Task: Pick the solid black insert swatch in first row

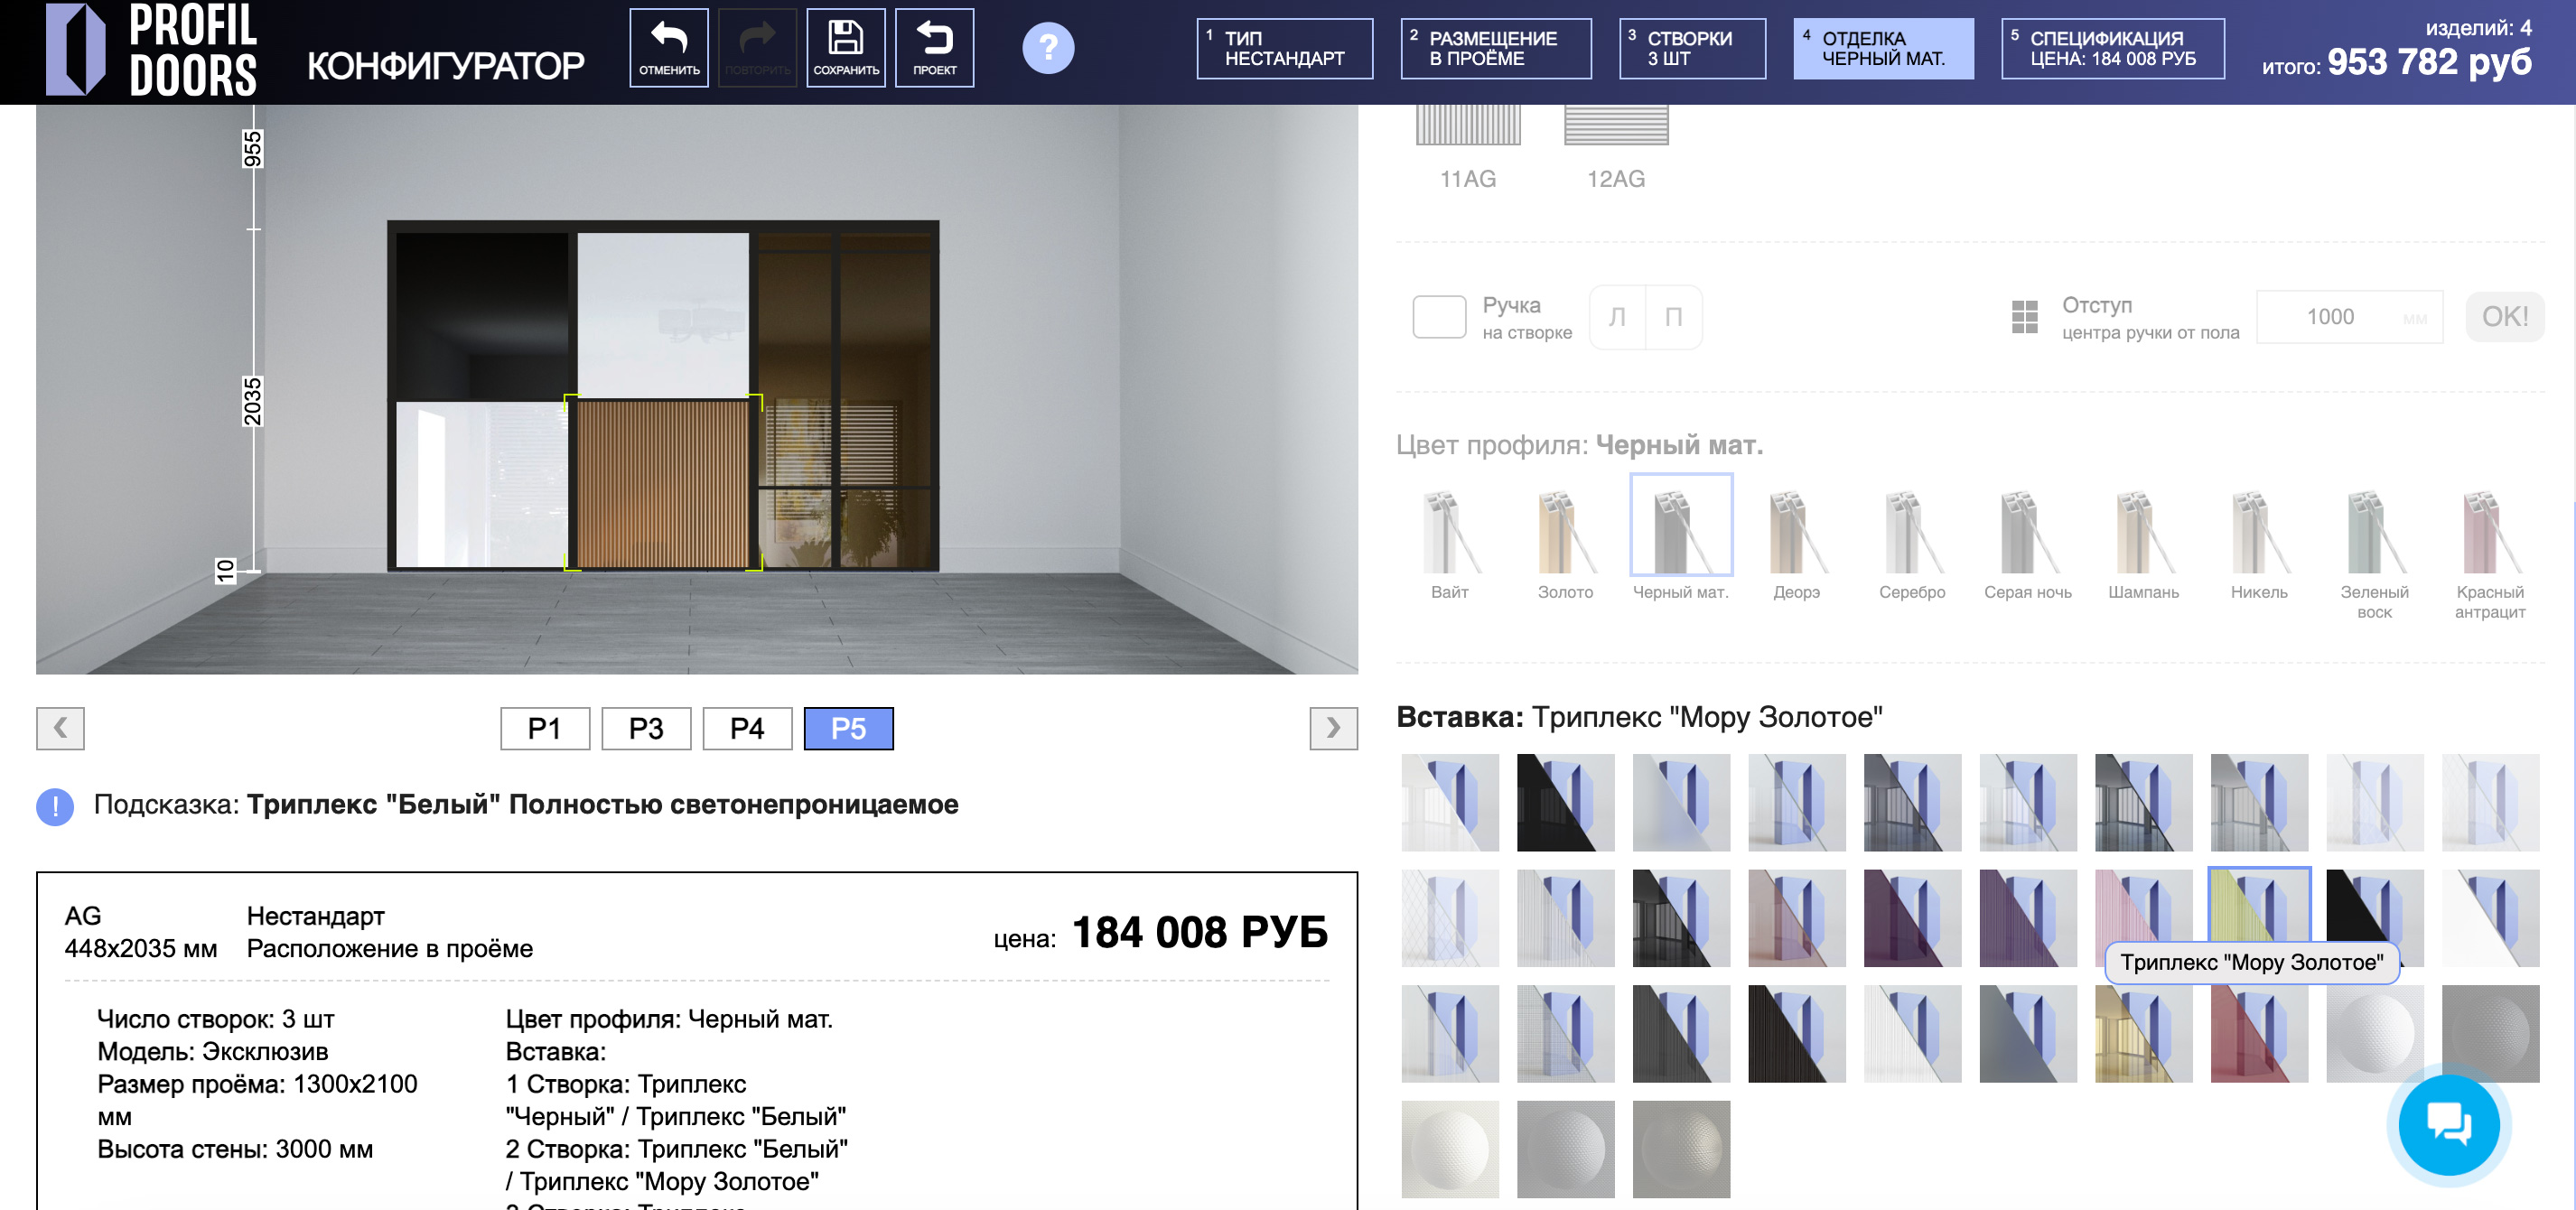Action: coord(1565,802)
